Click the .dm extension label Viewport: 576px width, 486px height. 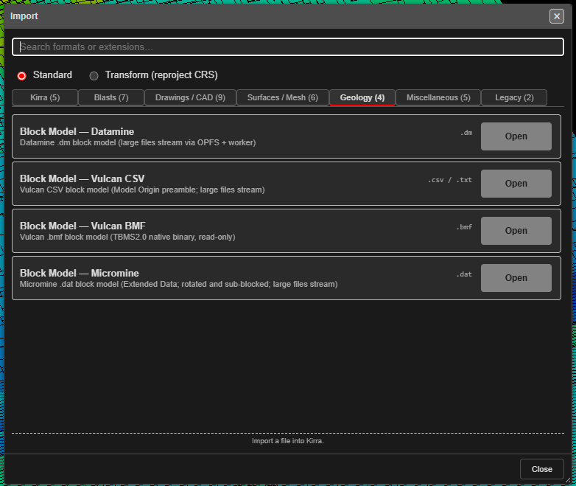(466, 133)
